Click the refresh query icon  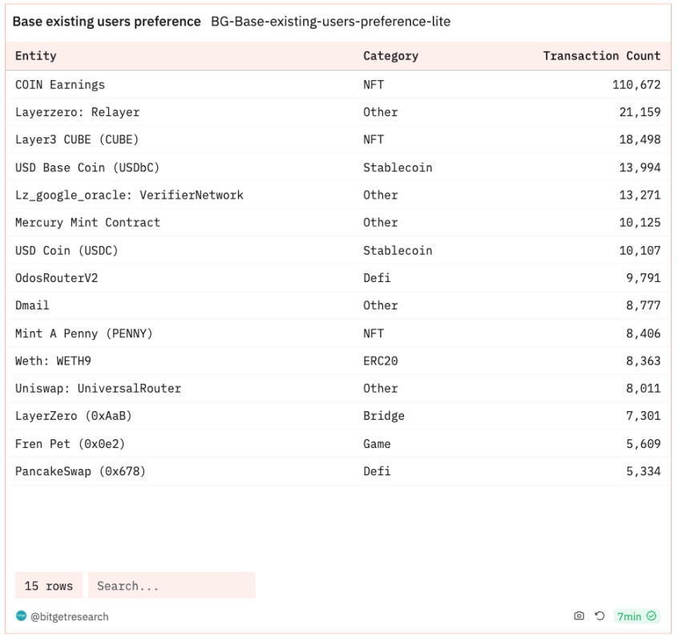[x=599, y=616]
